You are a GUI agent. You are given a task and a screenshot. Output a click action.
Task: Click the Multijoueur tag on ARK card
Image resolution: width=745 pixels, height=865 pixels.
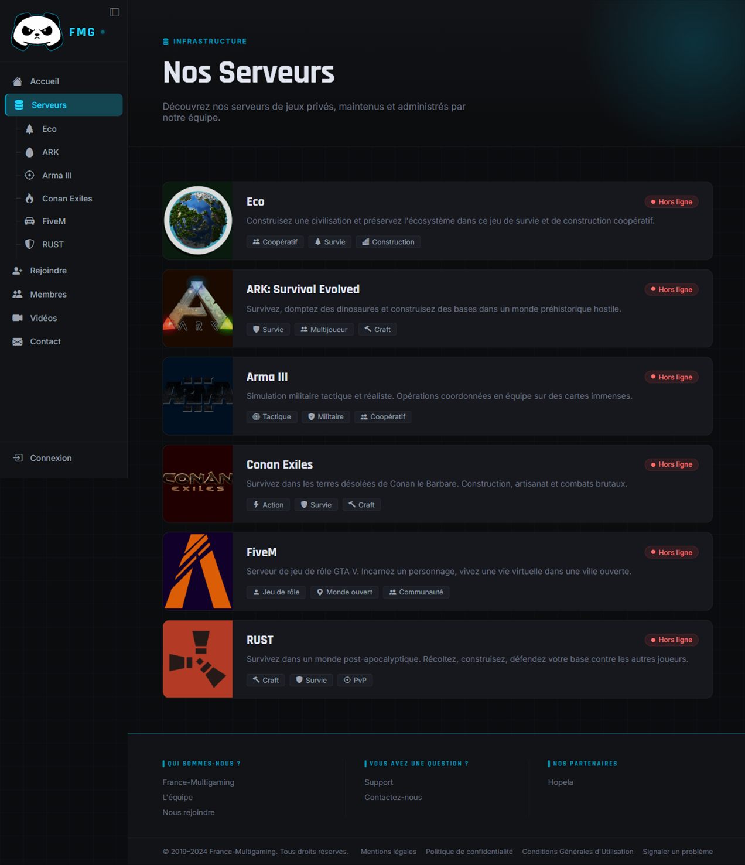[324, 330]
